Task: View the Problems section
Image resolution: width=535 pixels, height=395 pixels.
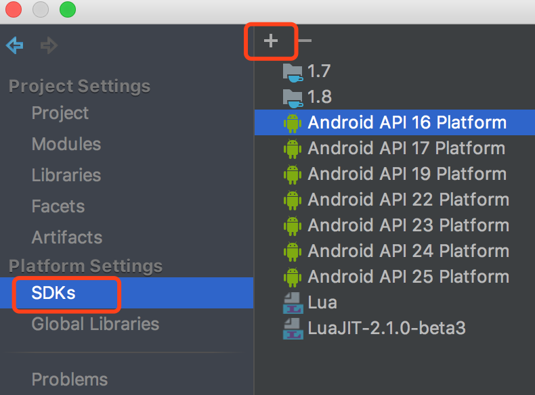Action: [69, 379]
